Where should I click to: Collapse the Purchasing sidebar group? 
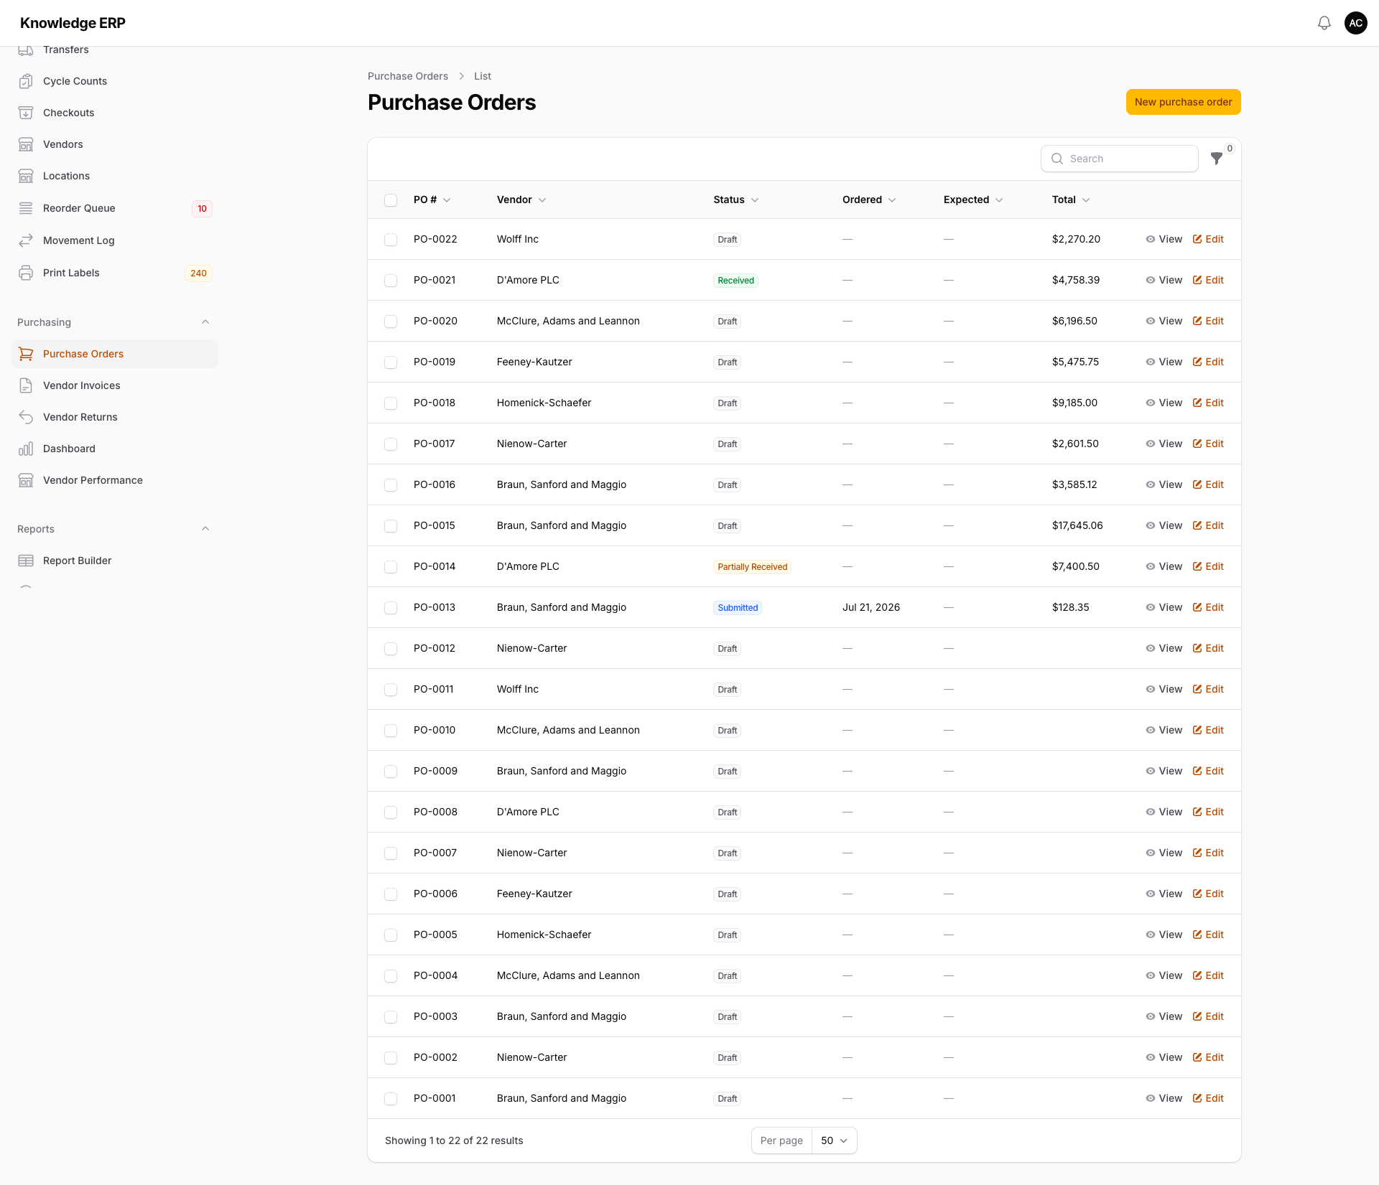[205, 322]
